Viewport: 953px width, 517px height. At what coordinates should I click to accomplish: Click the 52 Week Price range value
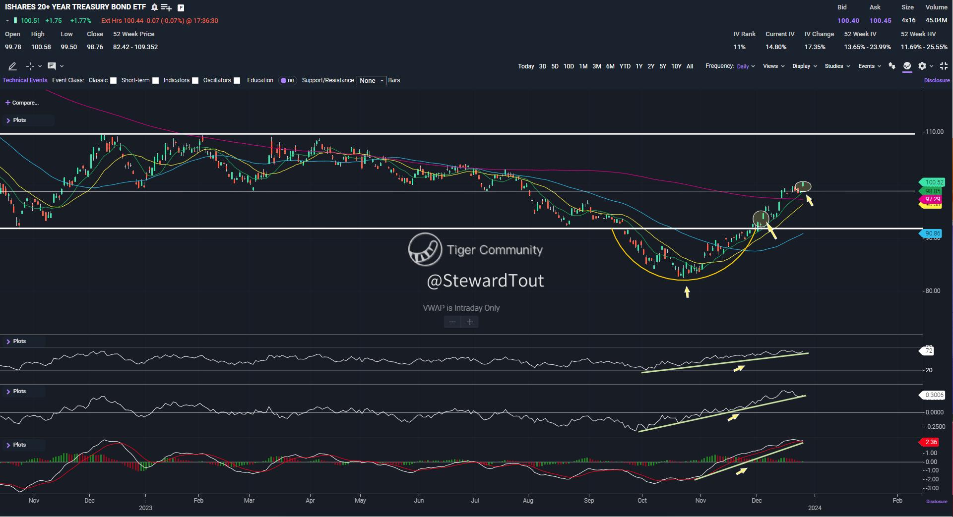click(x=135, y=47)
